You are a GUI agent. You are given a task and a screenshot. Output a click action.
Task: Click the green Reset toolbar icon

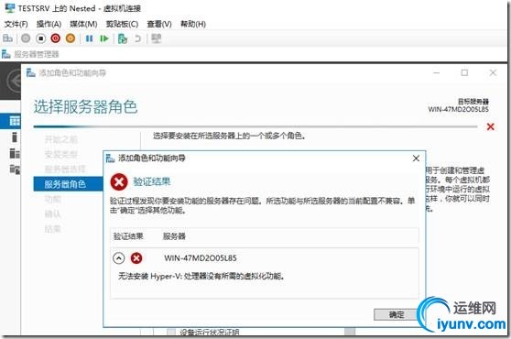(x=104, y=38)
